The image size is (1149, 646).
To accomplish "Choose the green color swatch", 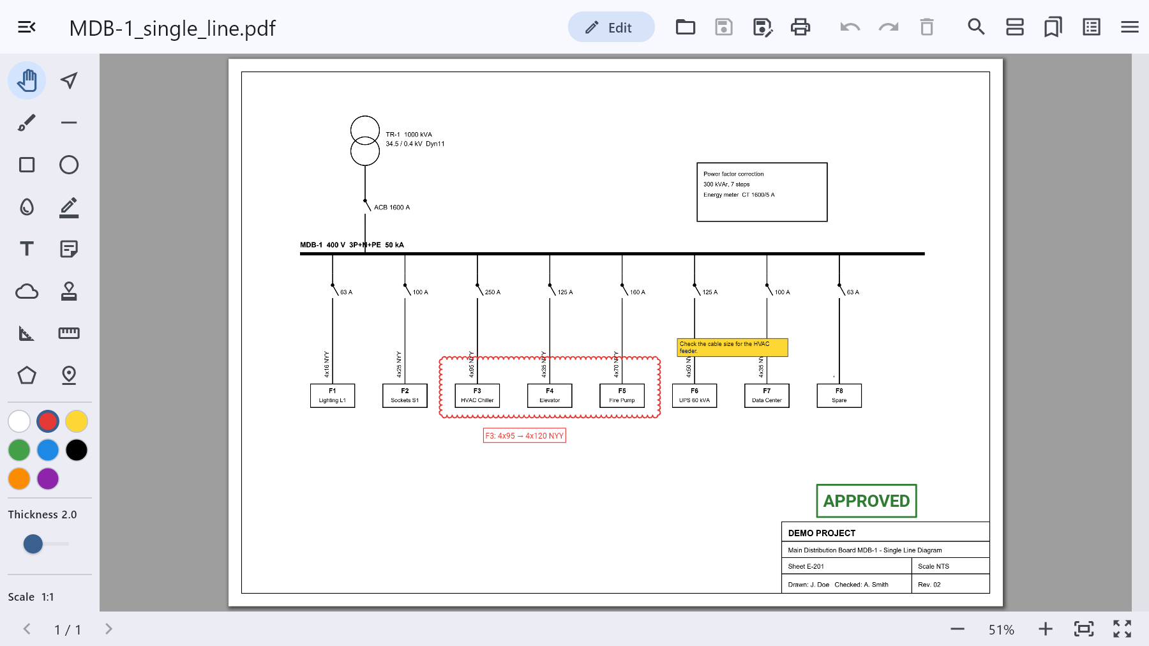I will coord(19,450).
